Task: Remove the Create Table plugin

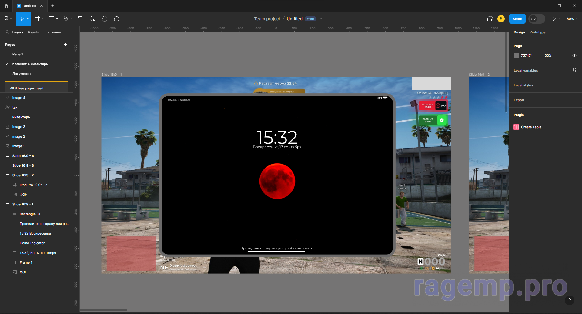Action: (x=574, y=127)
